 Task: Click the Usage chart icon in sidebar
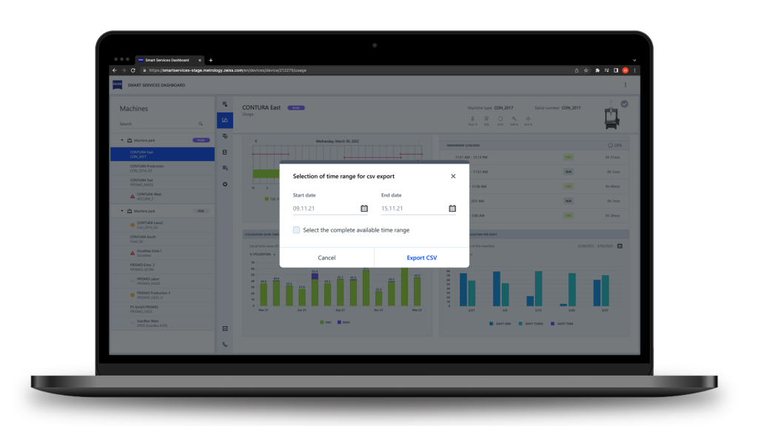pos(225,120)
